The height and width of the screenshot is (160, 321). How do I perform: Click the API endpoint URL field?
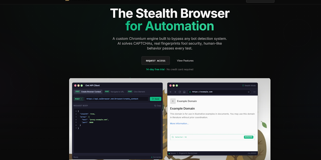coord(117,99)
